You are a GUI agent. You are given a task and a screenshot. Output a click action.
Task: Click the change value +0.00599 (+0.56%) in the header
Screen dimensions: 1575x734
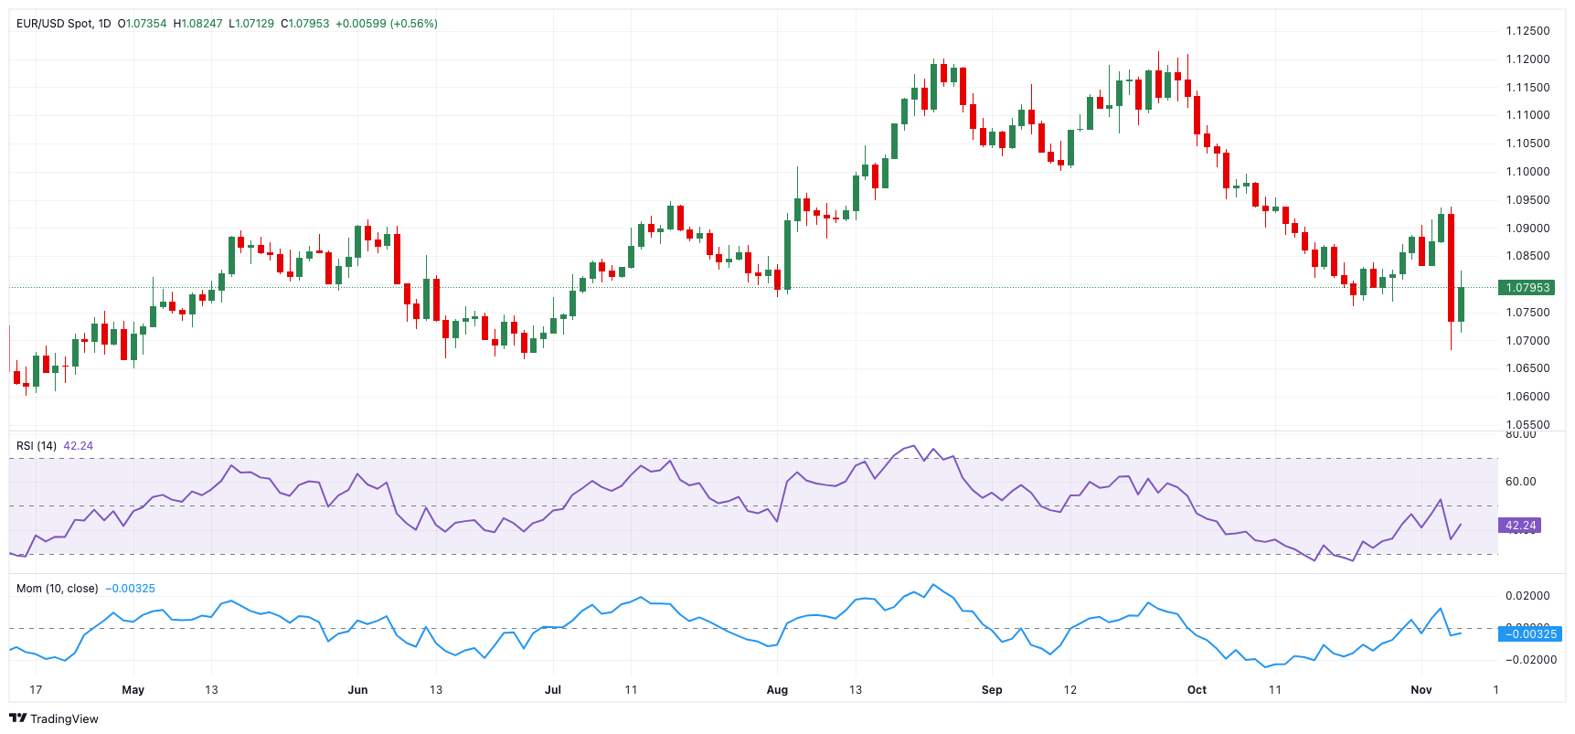tap(387, 24)
